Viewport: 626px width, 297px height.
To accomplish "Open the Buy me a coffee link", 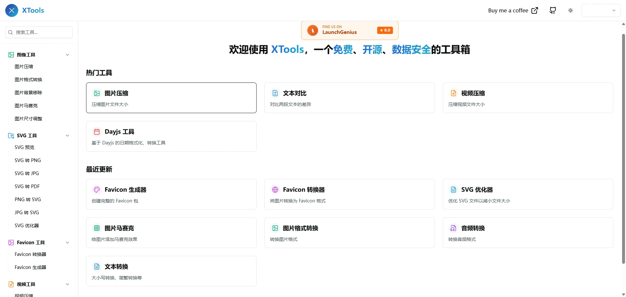I will point(513,10).
